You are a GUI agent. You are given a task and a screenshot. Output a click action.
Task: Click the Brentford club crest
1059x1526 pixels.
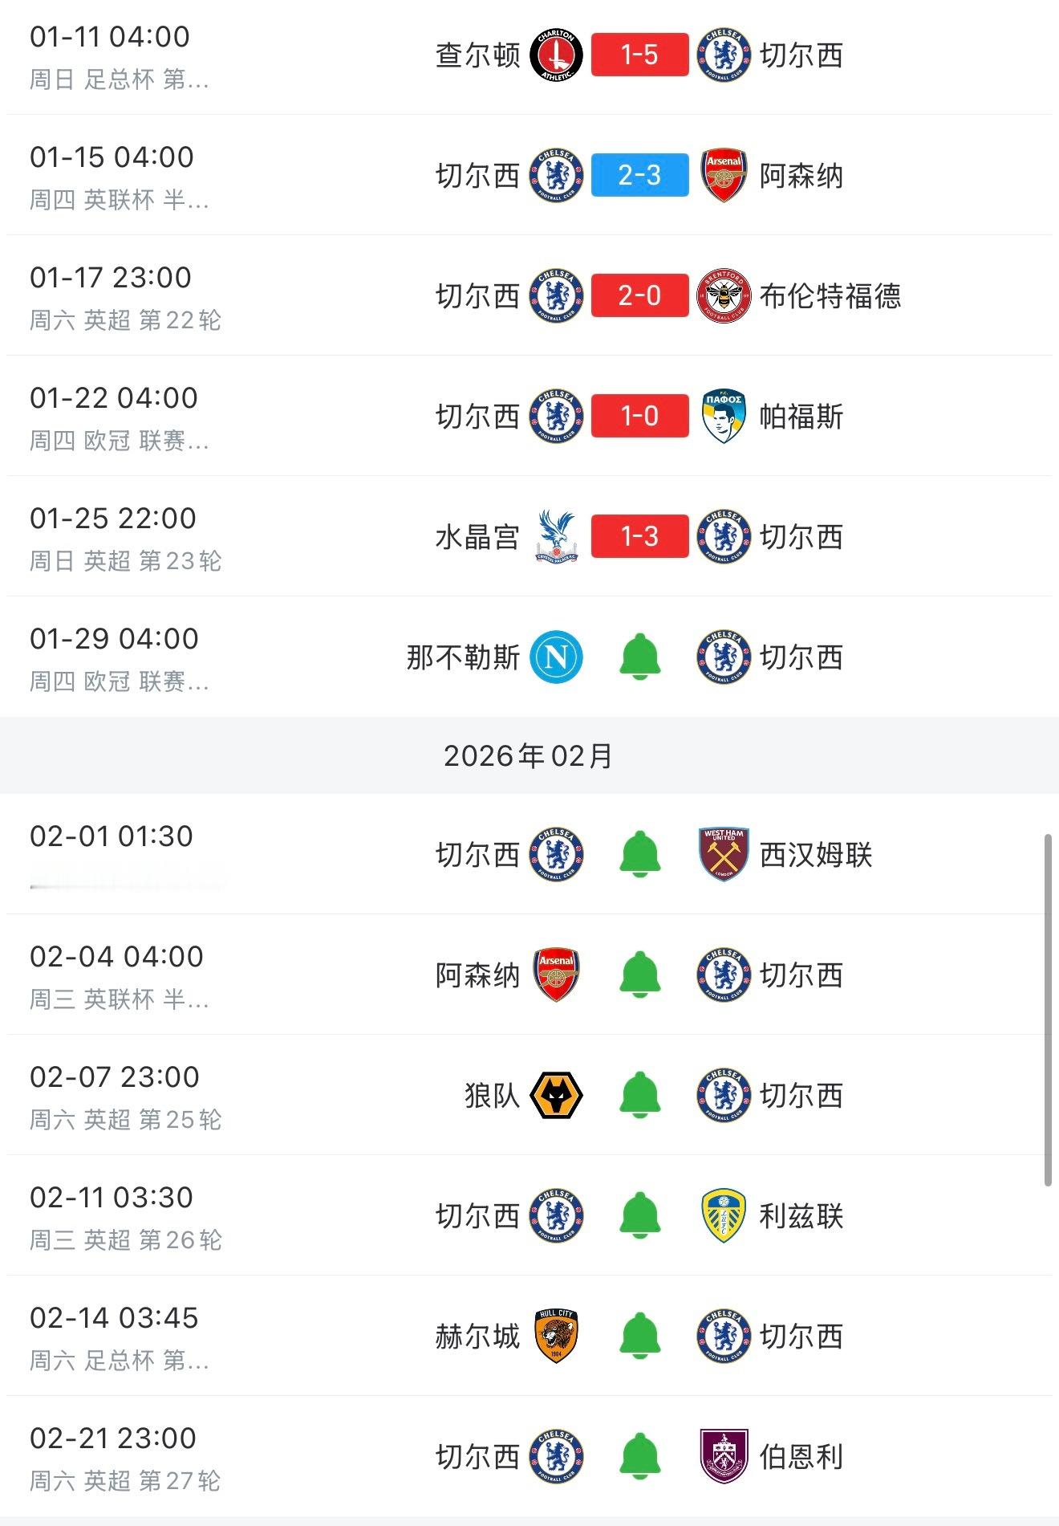[x=724, y=296]
